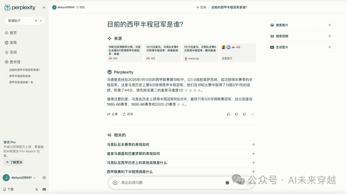Click the Perplexity logo in the sidebar
Image resolution: width=347 pixels, height=194 pixels.
(x=20, y=7)
